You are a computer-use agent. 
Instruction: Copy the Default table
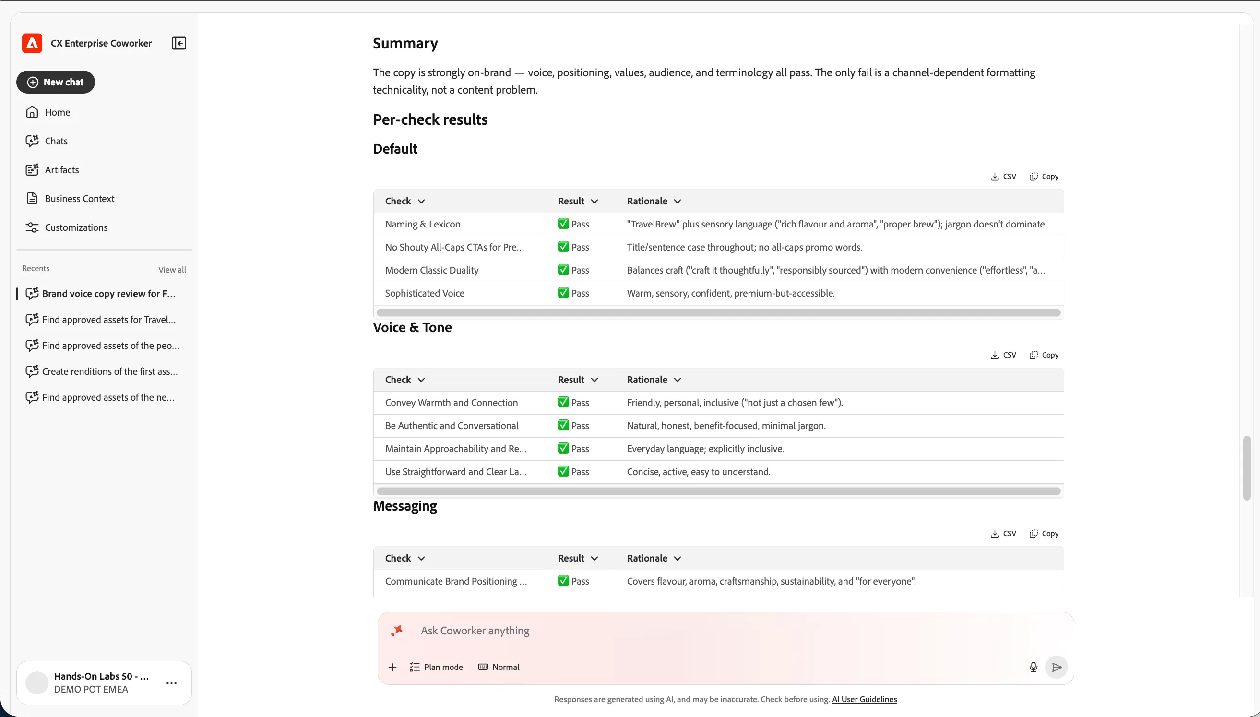pos(1044,176)
